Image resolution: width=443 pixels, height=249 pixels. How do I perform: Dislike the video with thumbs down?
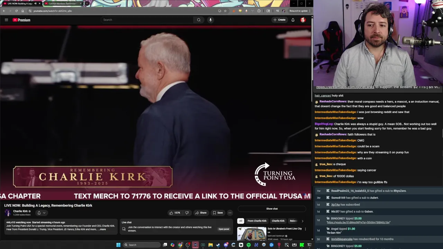click(x=187, y=213)
